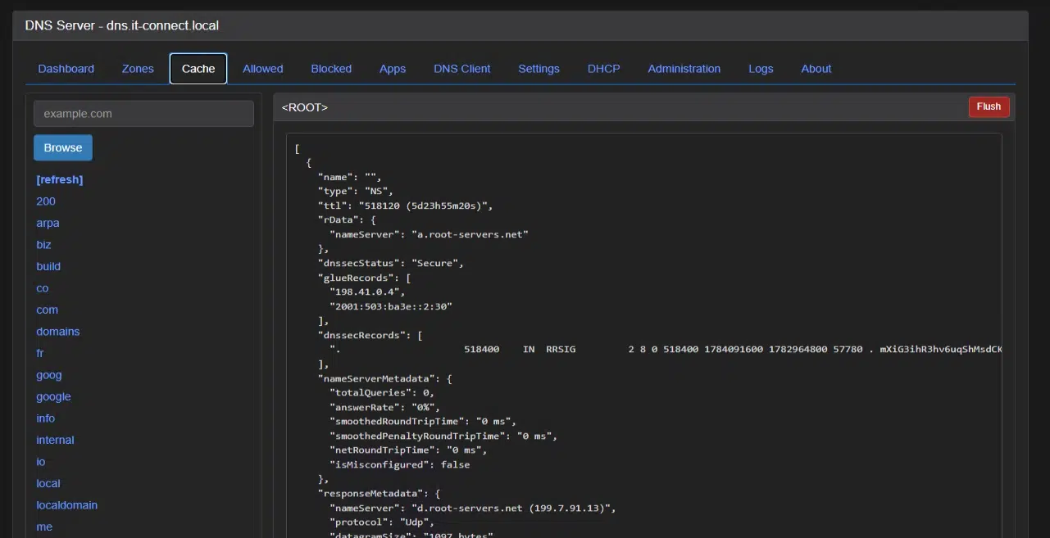Open the arpa cached zone
The image size is (1050, 538).
click(x=48, y=223)
